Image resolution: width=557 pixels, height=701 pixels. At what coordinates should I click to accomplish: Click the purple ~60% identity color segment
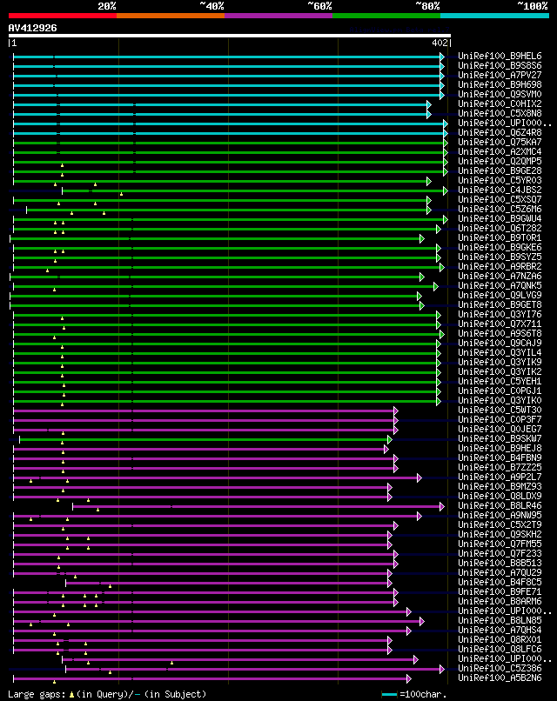278,16
